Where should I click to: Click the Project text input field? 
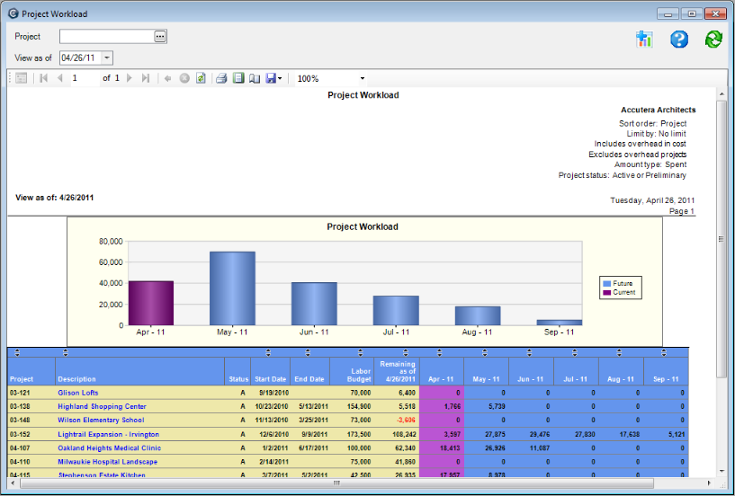[x=106, y=36]
